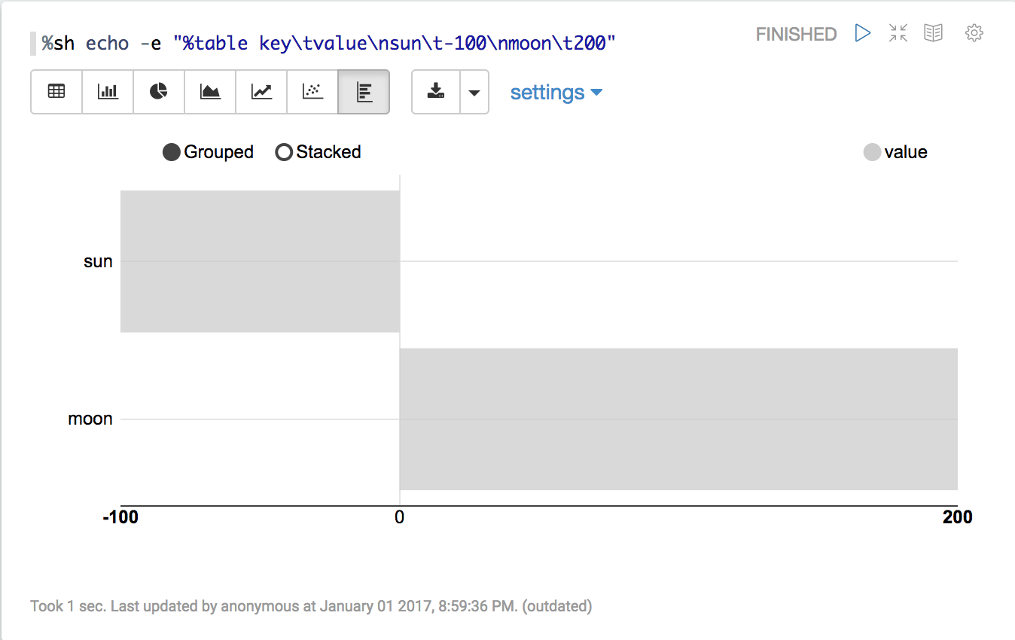
Task: Run the paragraph with the play icon
Action: tap(863, 33)
